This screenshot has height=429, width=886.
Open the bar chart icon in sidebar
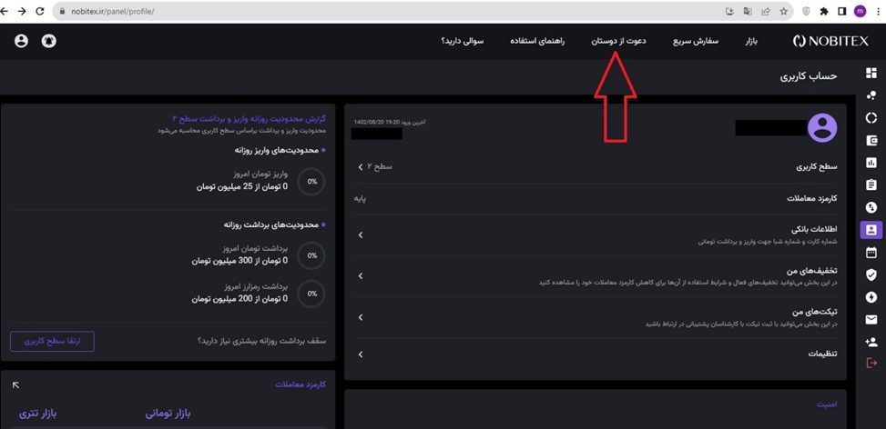[x=871, y=163]
